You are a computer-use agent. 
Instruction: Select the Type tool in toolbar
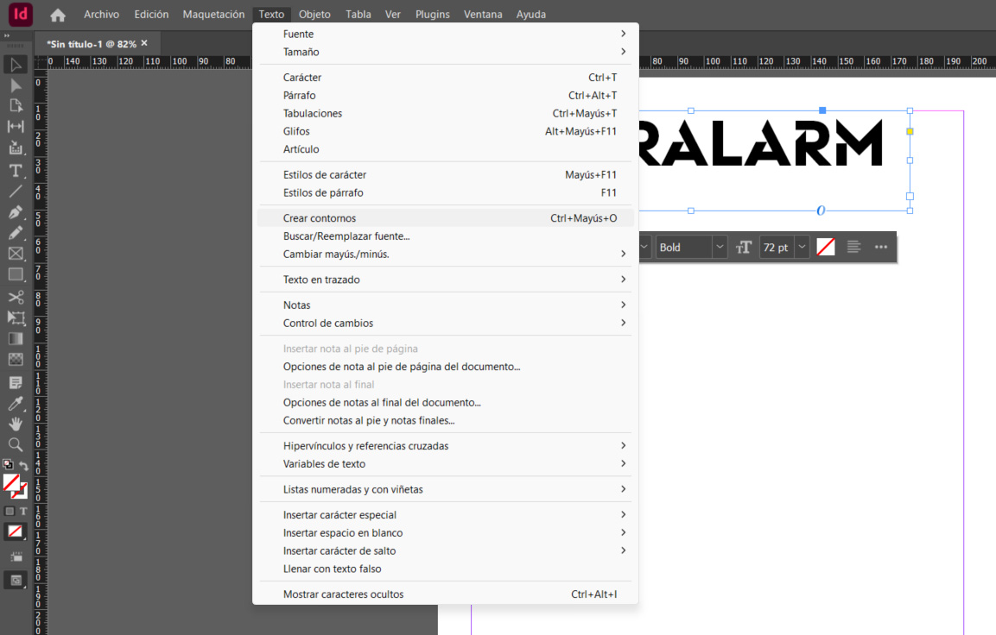[x=16, y=171]
